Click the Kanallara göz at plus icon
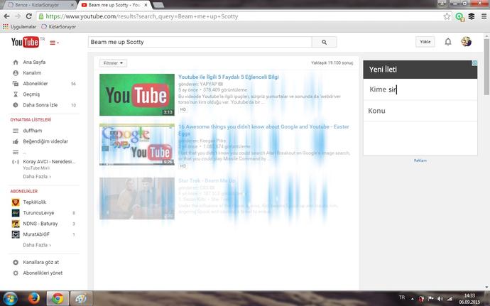The height and width of the screenshot is (306, 490). click(x=16, y=262)
